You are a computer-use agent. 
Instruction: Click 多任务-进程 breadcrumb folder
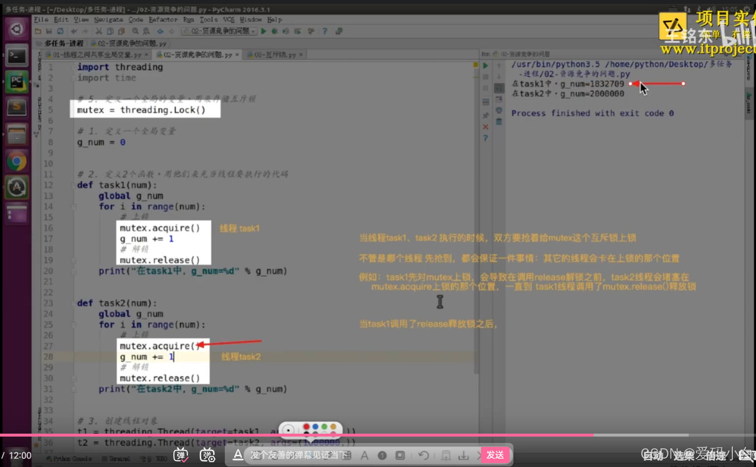click(59, 44)
